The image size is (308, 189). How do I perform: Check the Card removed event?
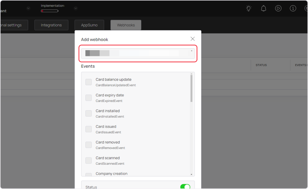coord(88,145)
